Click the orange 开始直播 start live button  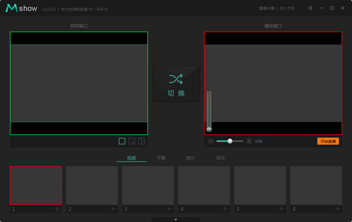coord(328,141)
